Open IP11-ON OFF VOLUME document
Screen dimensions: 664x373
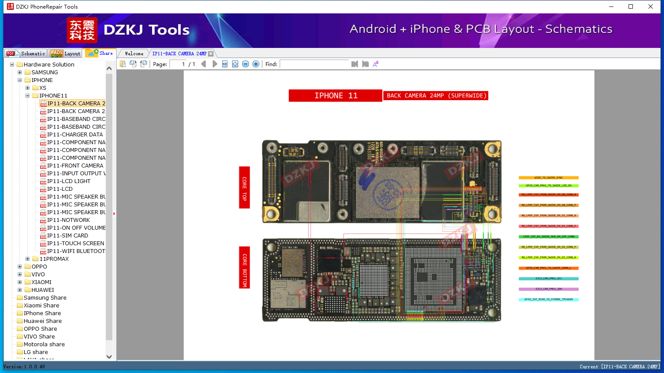tap(76, 228)
